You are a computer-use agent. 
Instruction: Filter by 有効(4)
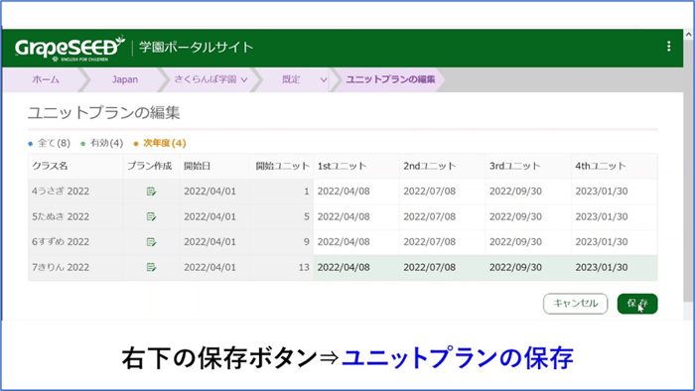point(102,143)
